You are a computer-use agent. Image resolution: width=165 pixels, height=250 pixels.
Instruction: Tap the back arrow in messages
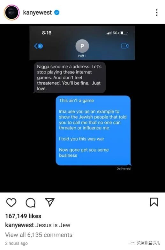point(36,46)
